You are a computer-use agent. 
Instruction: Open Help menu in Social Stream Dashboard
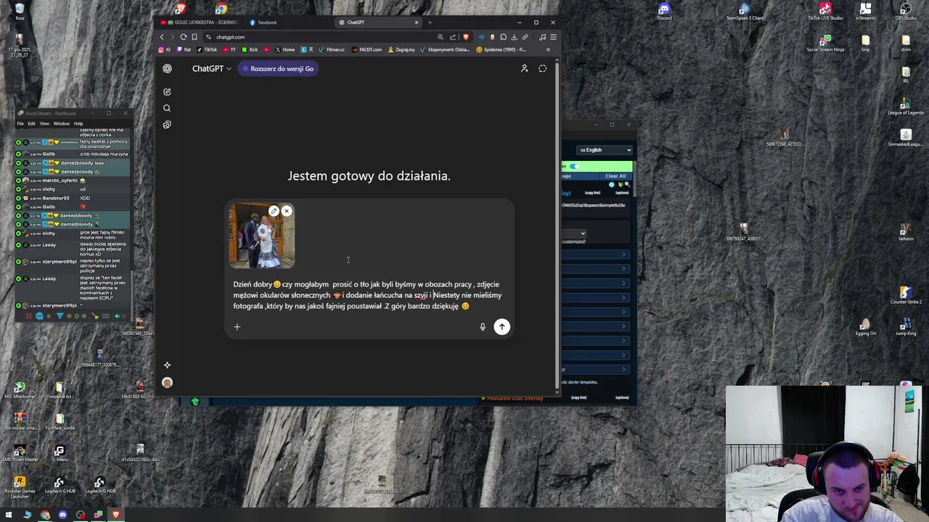[78, 123]
